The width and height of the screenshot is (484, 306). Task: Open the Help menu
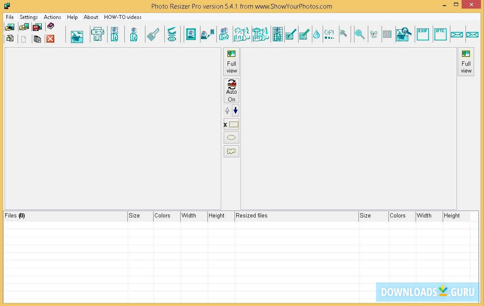pyautogui.click(x=72, y=17)
